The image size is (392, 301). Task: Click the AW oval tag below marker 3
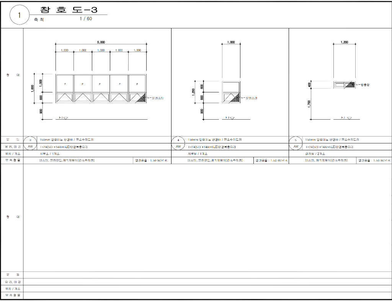pos(30,147)
